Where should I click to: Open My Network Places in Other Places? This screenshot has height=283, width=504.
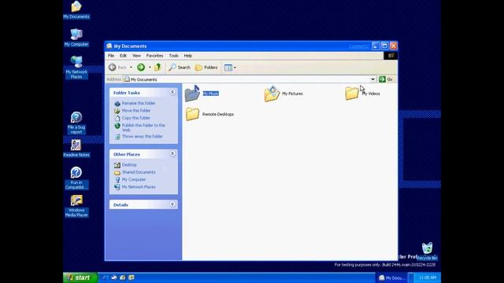pos(139,187)
